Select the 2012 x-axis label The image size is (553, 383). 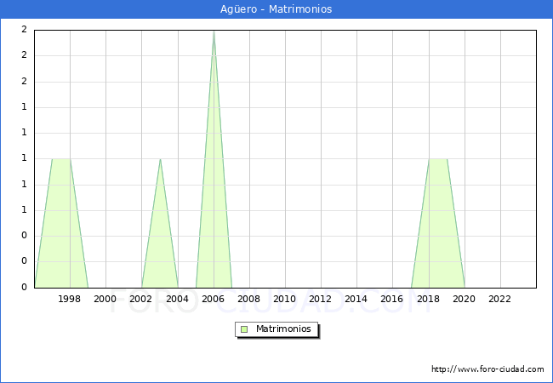320,299
